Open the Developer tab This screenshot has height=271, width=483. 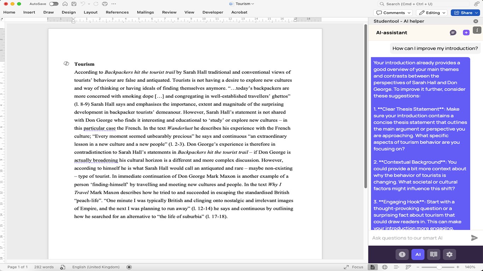click(213, 12)
